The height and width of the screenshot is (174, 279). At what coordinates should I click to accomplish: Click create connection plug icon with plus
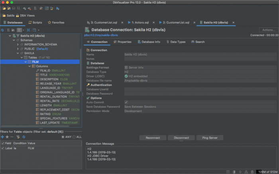[24, 8]
